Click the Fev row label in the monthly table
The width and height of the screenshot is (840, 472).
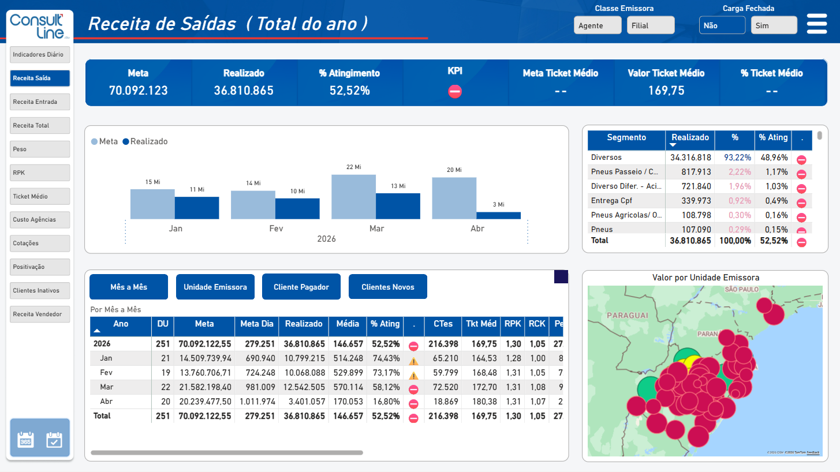106,372
